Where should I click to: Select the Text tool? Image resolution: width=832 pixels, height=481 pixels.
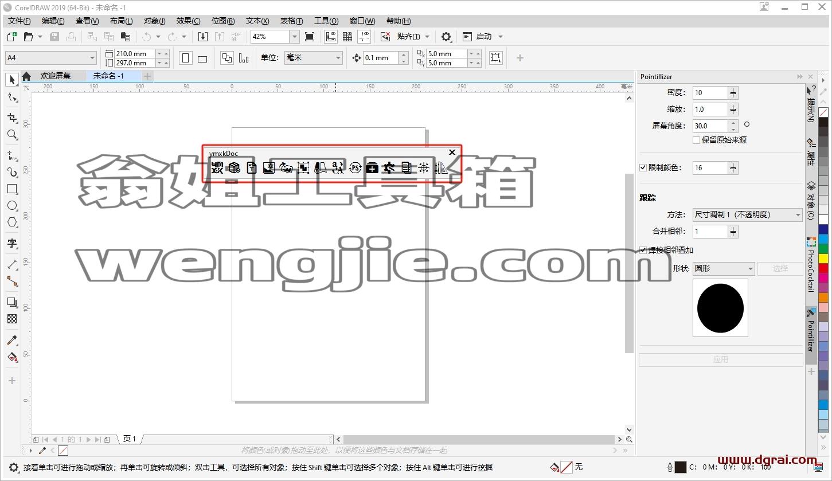(x=11, y=243)
